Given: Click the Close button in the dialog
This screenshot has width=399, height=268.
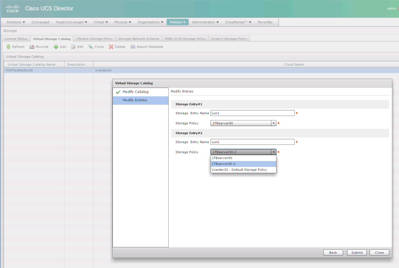Looking at the screenshot, I should click(x=379, y=252).
